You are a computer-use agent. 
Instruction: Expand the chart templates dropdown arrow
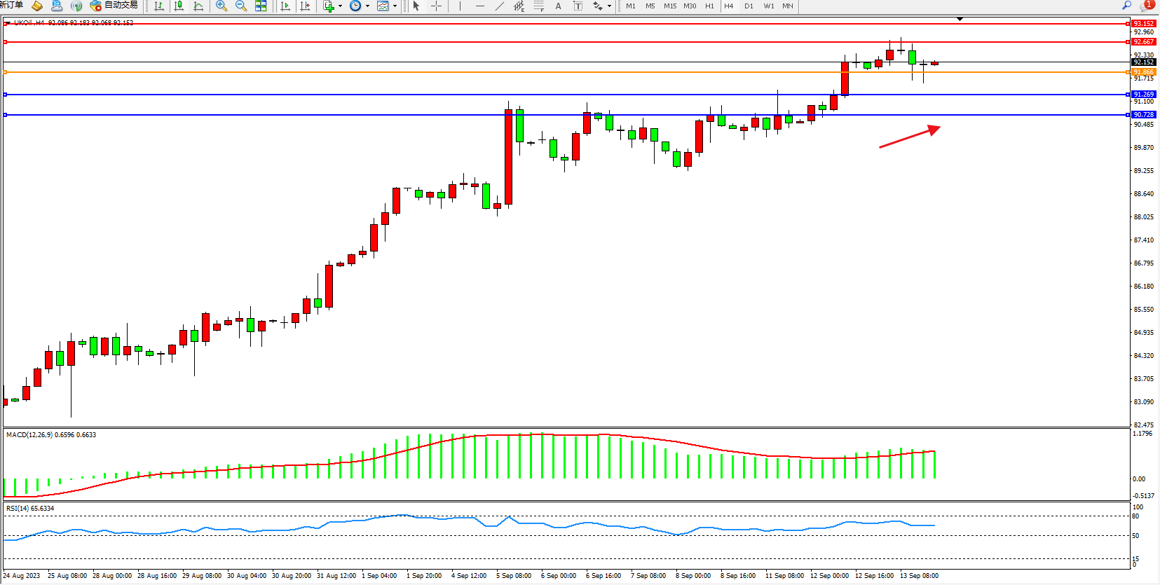point(395,6)
